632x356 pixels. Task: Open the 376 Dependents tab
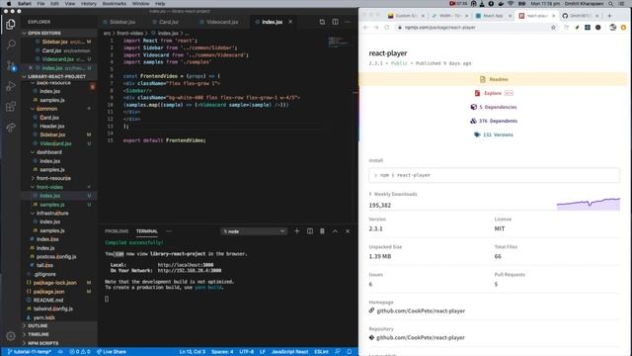(494, 121)
